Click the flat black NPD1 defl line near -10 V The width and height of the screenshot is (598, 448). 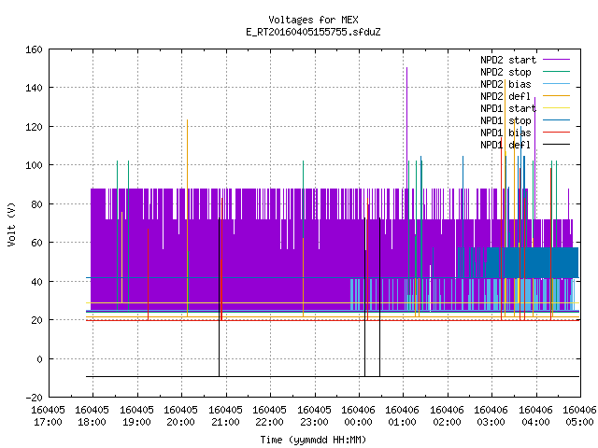point(333,376)
